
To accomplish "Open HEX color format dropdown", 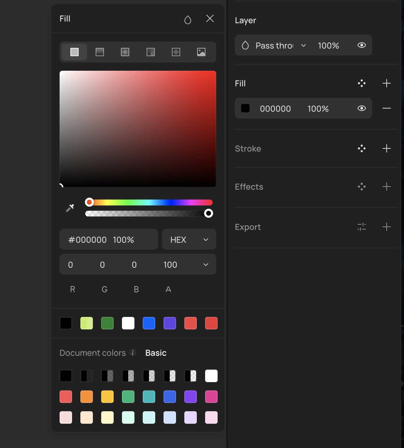I will (189, 239).
